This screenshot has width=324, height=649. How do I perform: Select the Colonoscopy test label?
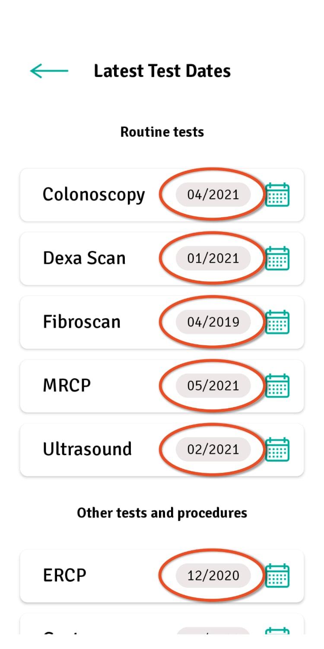tap(94, 195)
